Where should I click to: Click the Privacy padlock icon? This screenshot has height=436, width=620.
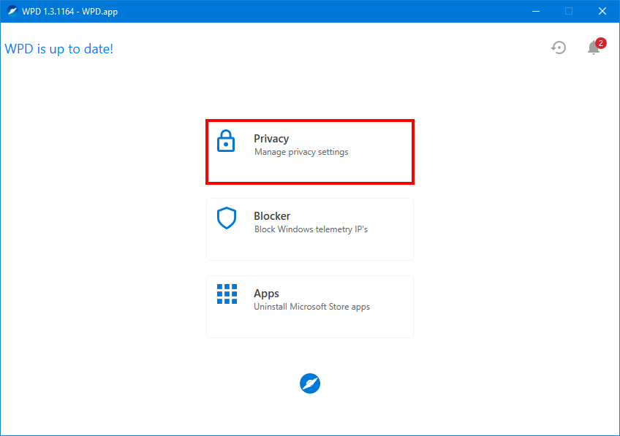pos(226,141)
